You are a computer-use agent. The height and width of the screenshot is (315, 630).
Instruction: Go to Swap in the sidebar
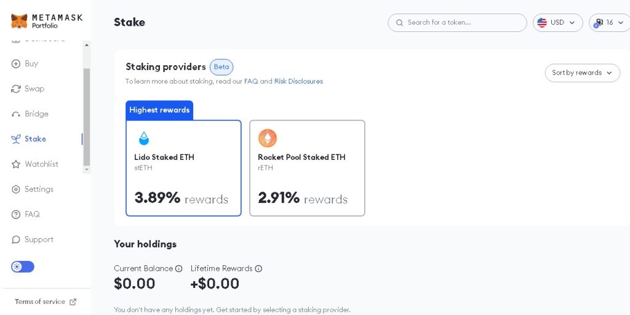pyautogui.click(x=34, y=89)
